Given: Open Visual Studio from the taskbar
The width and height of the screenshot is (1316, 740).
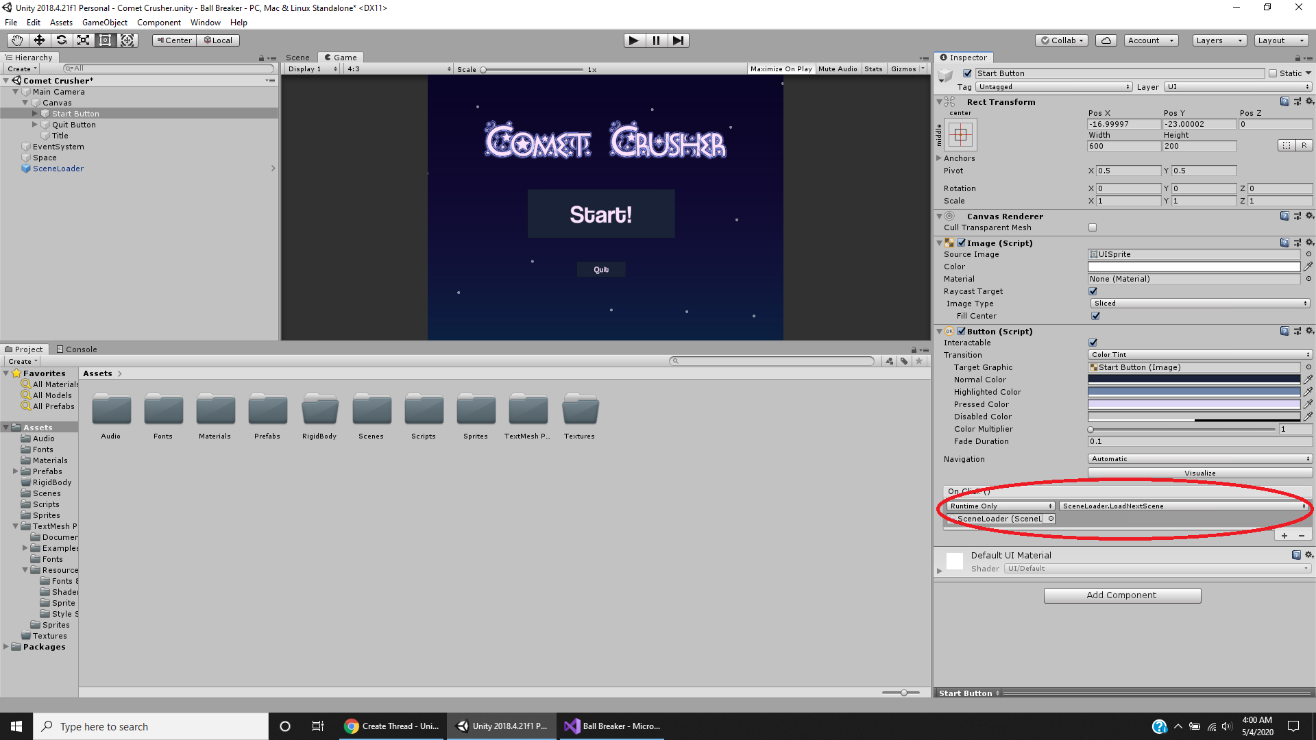Looking at the screenshot, I should [x=612, y=726].
